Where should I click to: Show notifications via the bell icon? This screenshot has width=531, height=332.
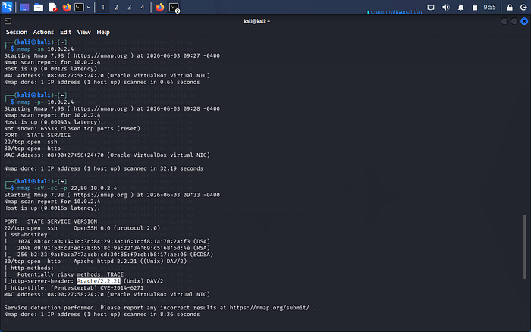pos(460,7)
